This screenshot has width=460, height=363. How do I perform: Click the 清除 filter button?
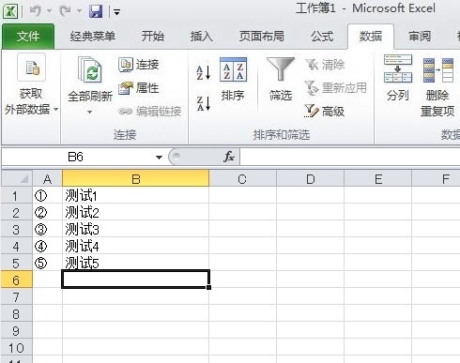325,65
